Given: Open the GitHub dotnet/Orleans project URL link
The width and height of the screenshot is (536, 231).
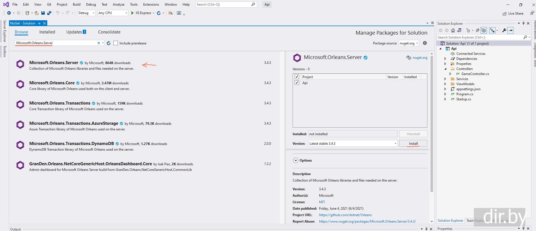Looking at the screenshot, I should tap(345, 215).
